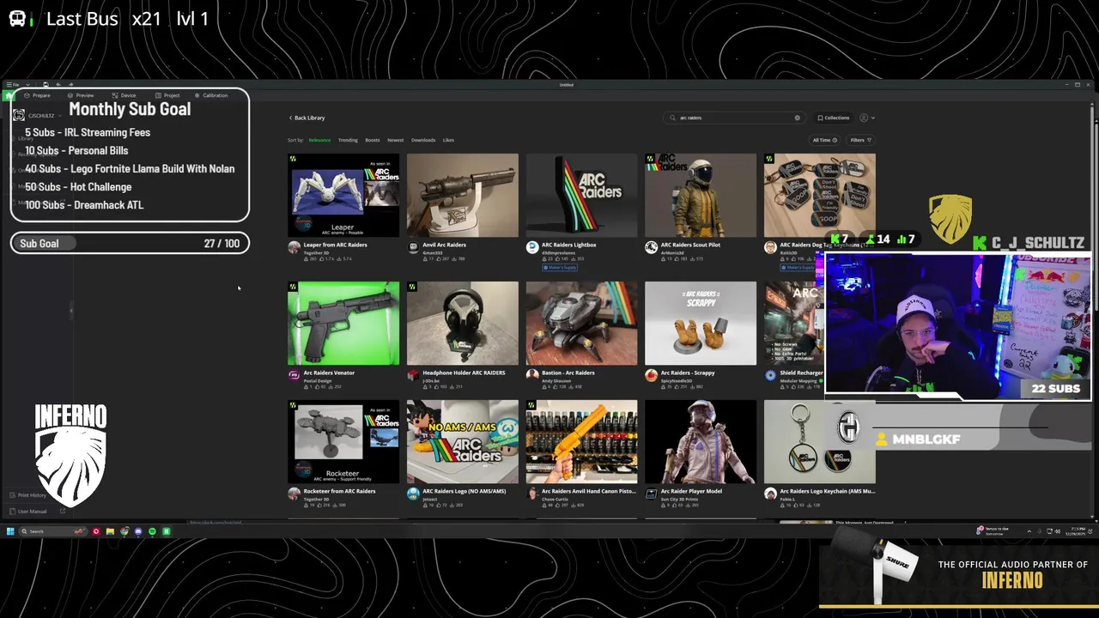Screen dimensions: 1099x618
Task: Open Headphone Holder ARC RAIDERS thumbnail
Action: 463,323
